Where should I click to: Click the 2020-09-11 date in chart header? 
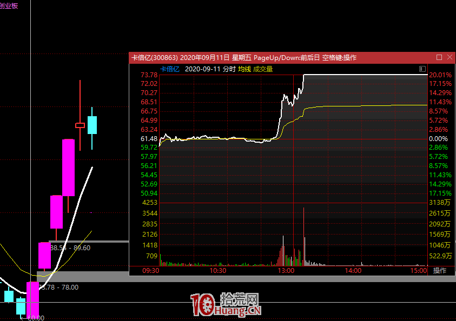202,69
